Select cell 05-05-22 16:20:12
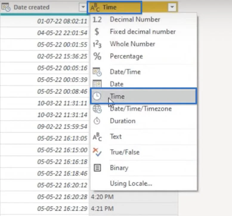The width and height of the screenshot is (232, 216). tap(44, 185)
